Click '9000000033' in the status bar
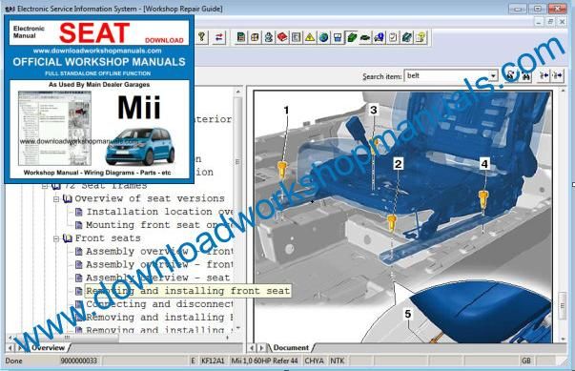This screenshot has width=575, height=371. (x=79, y=361)
